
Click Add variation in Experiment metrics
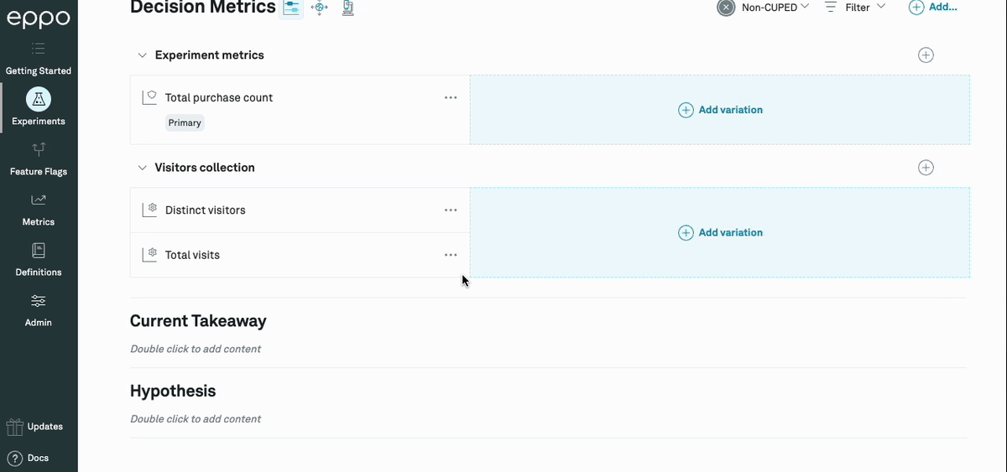720,110
